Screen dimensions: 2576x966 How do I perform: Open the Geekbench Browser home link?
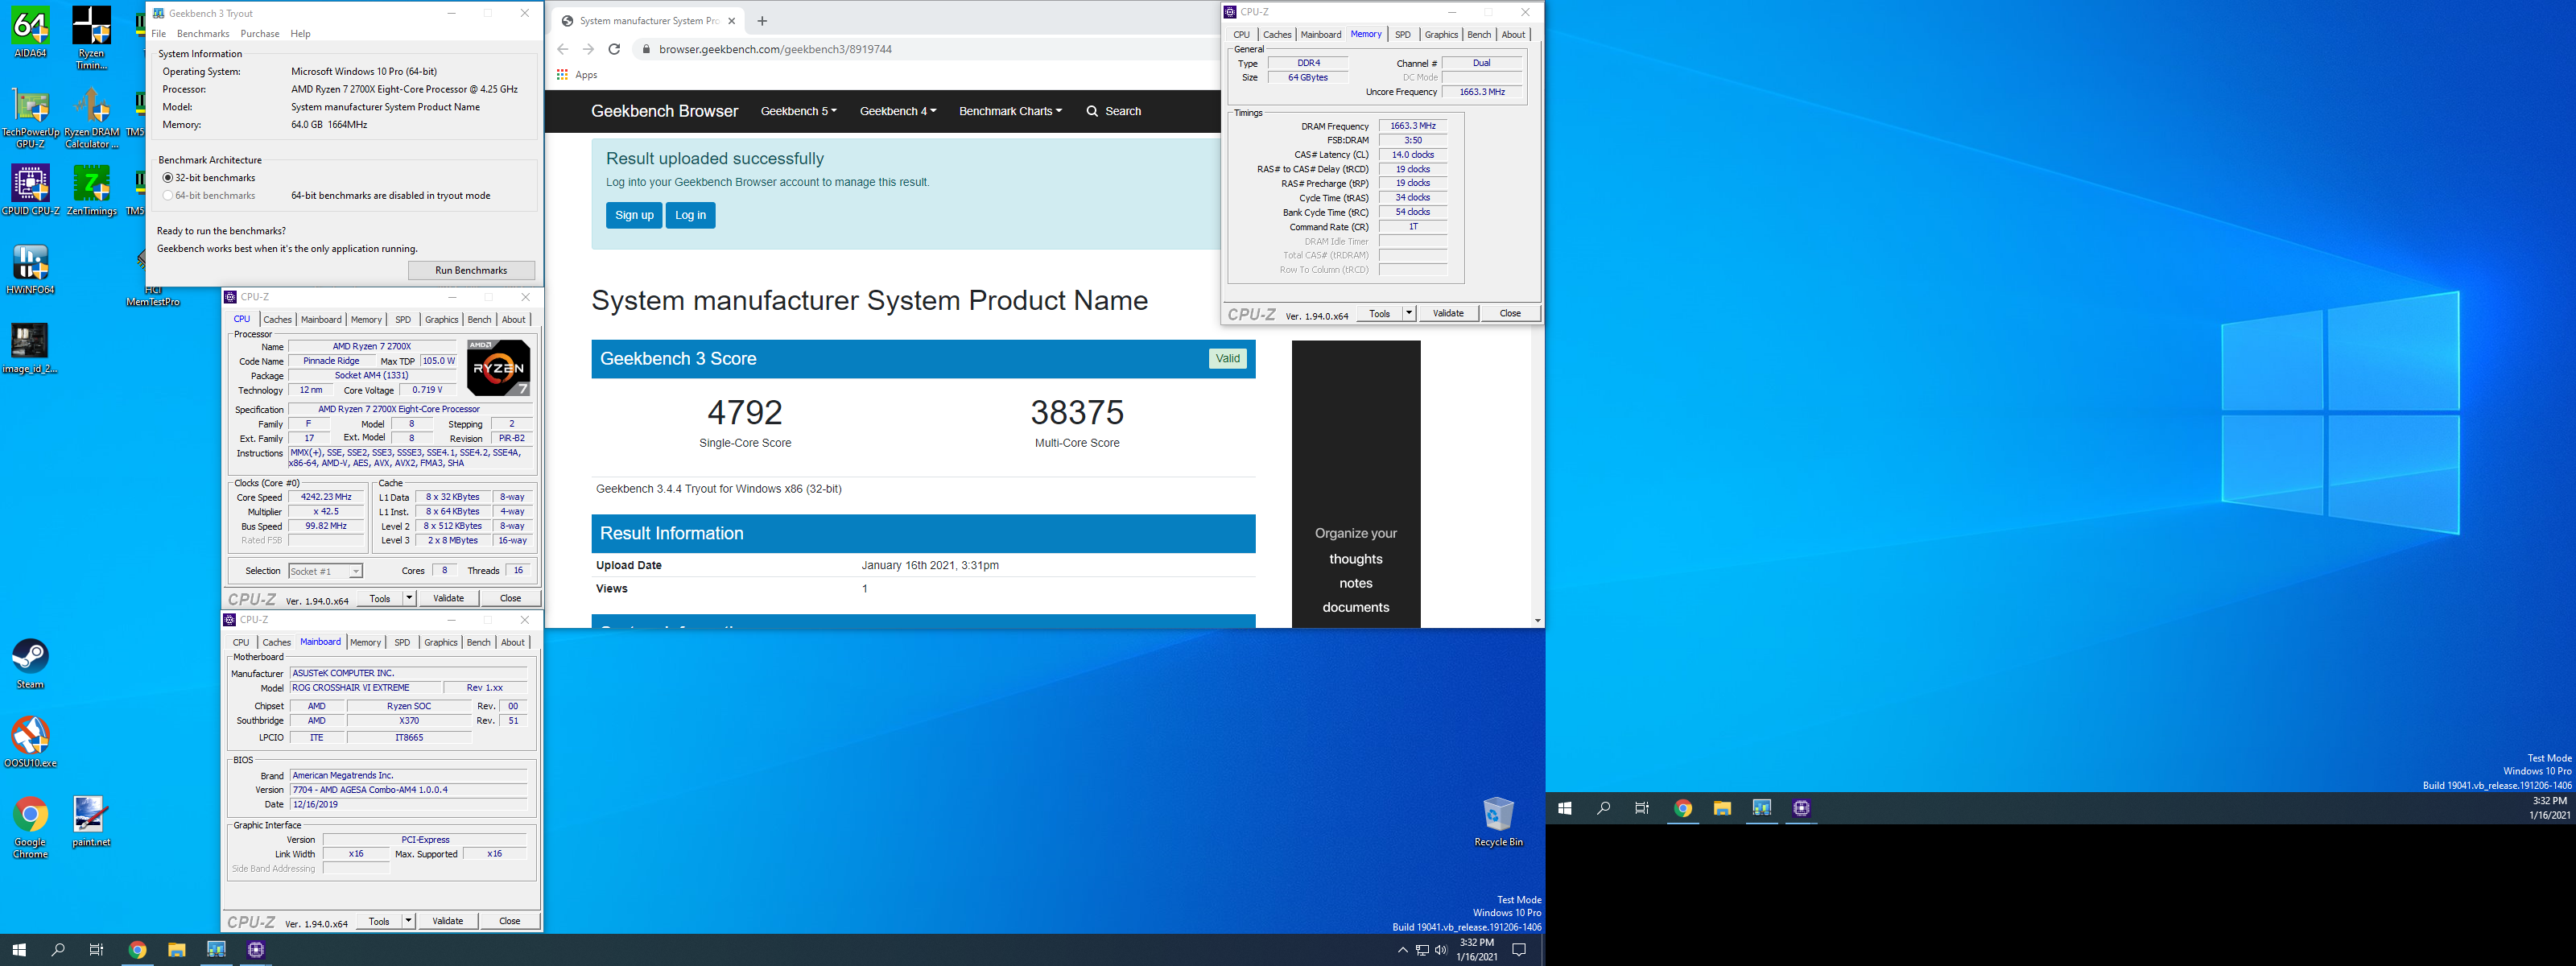[x=664, y=111]
